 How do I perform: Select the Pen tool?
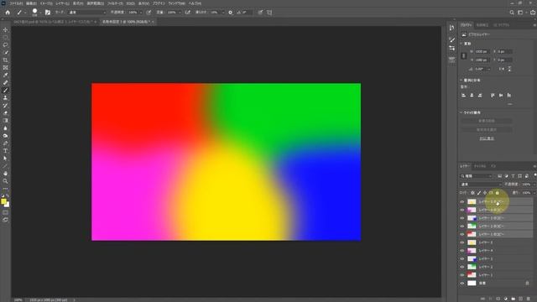[x=5, y=143]
